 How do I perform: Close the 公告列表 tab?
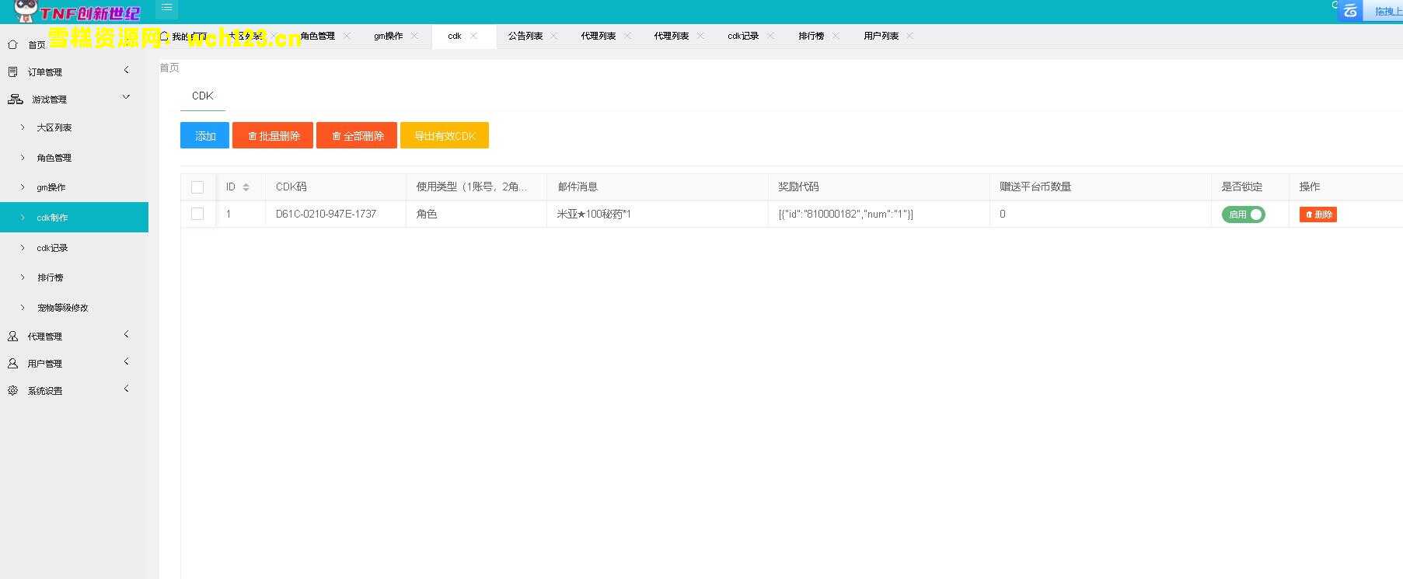(554, 36)
